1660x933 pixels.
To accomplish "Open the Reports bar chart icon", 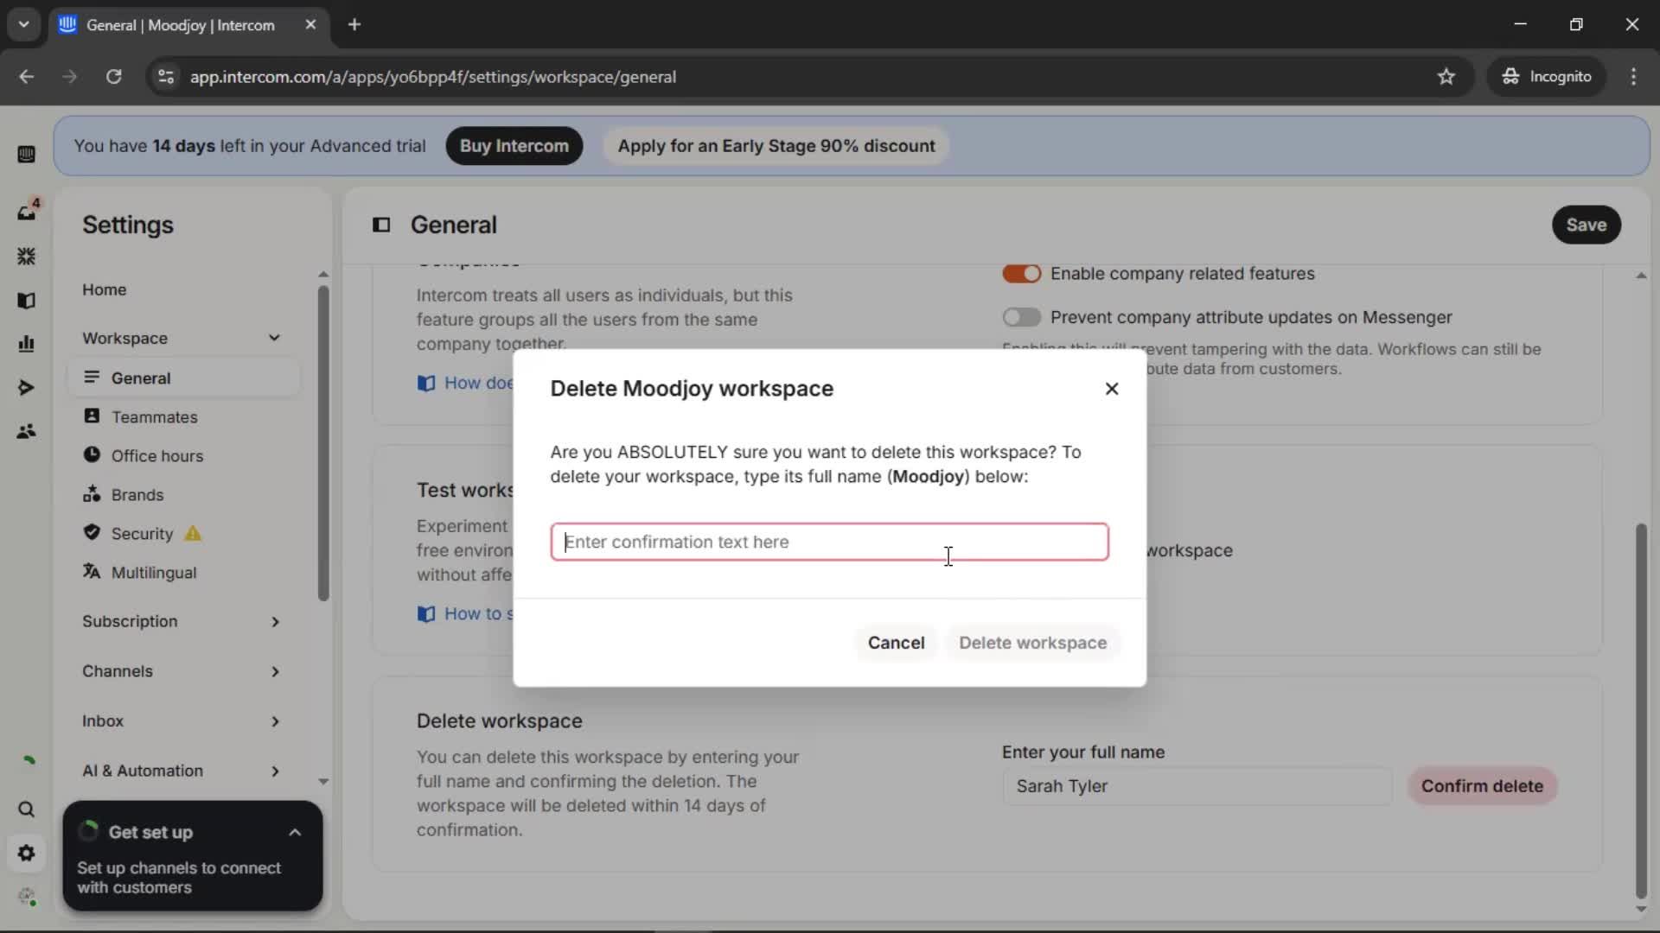I will tap(26, 344).
